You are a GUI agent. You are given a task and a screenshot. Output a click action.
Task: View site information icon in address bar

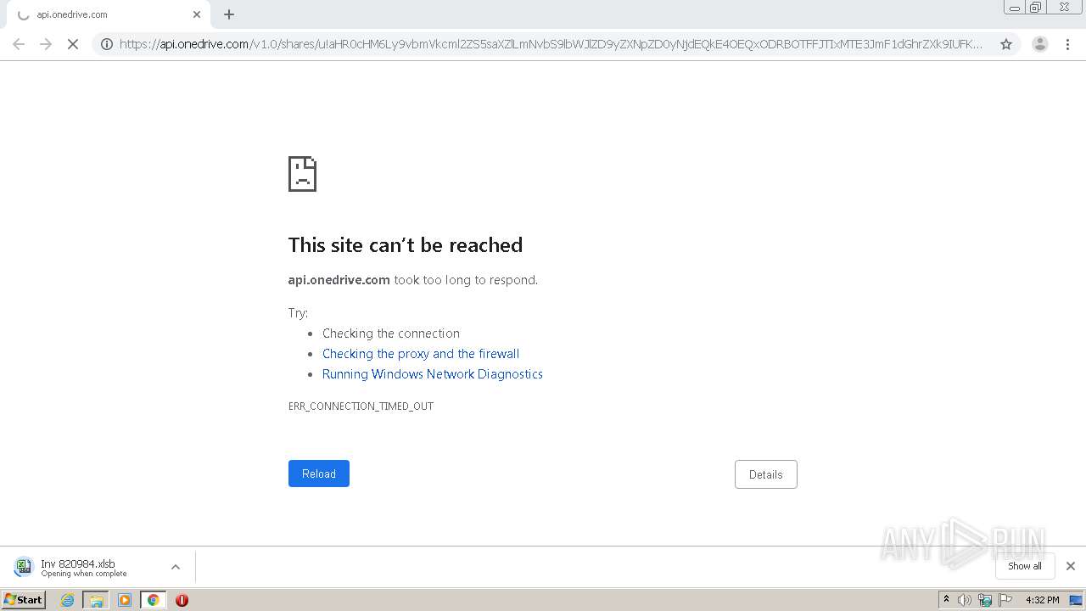107,44
